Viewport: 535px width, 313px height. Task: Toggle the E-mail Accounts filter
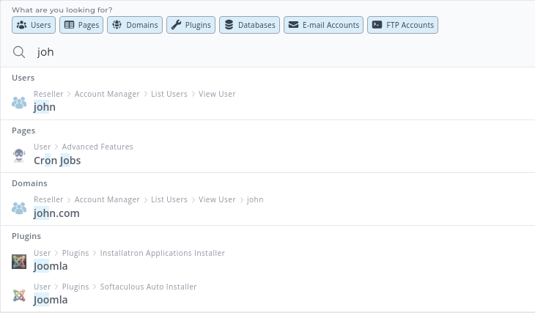323,25
